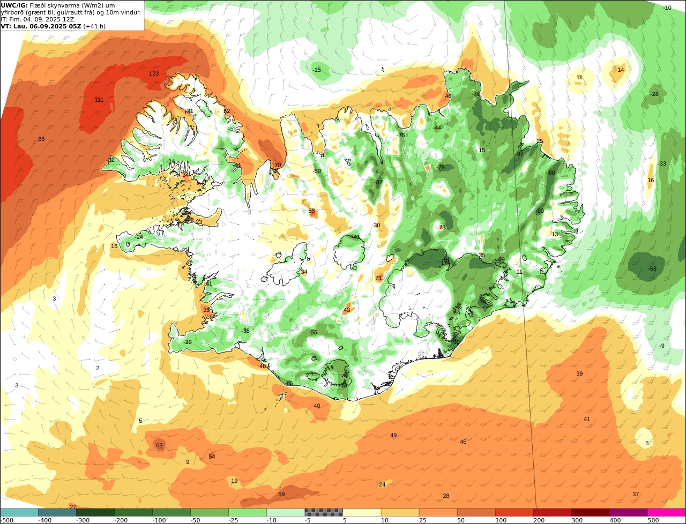Click the '43' value in southern Iceland
This screenshot has width=686, height=524.
click(x=347, y=310)
